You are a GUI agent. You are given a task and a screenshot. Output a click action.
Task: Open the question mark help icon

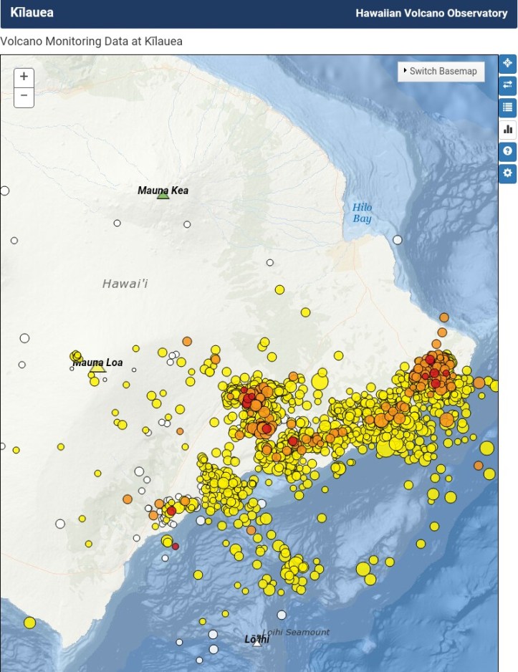click(507, 151)
